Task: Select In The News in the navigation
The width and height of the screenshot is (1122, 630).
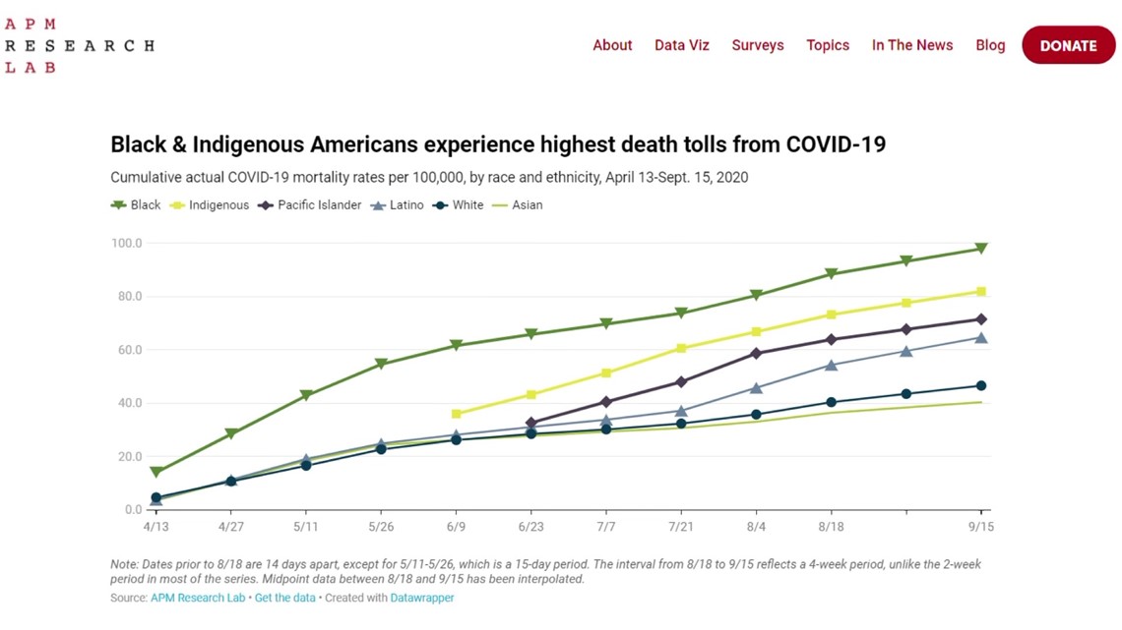Action: coord(912,44)
